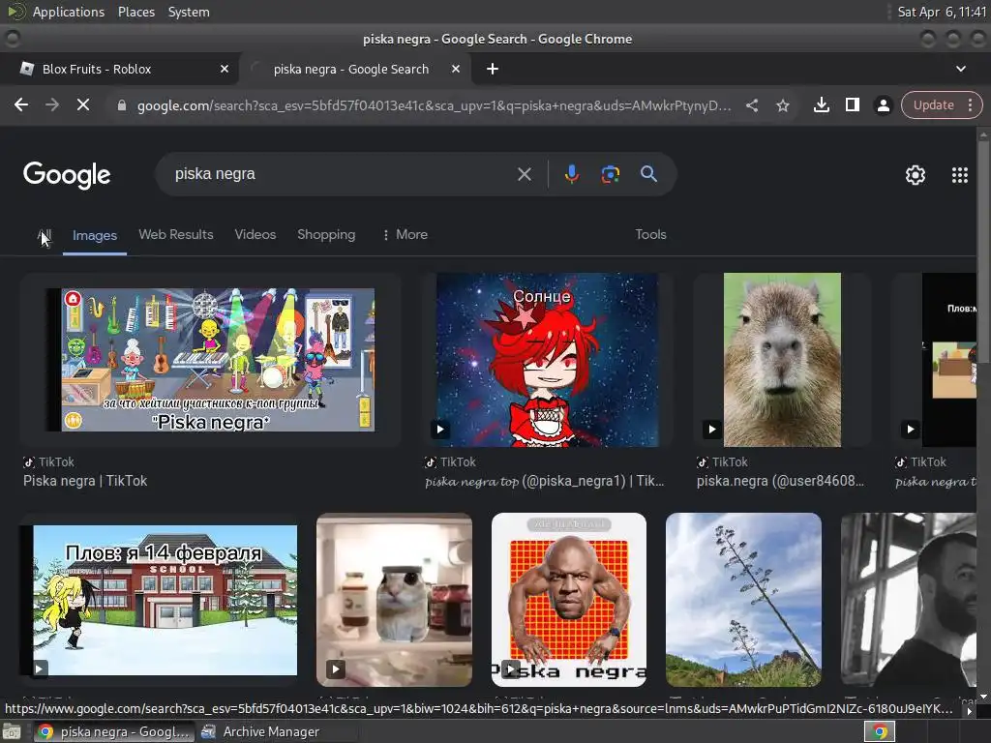Open the Applications menu
The image size is (991, 743).
click(69, 12)
